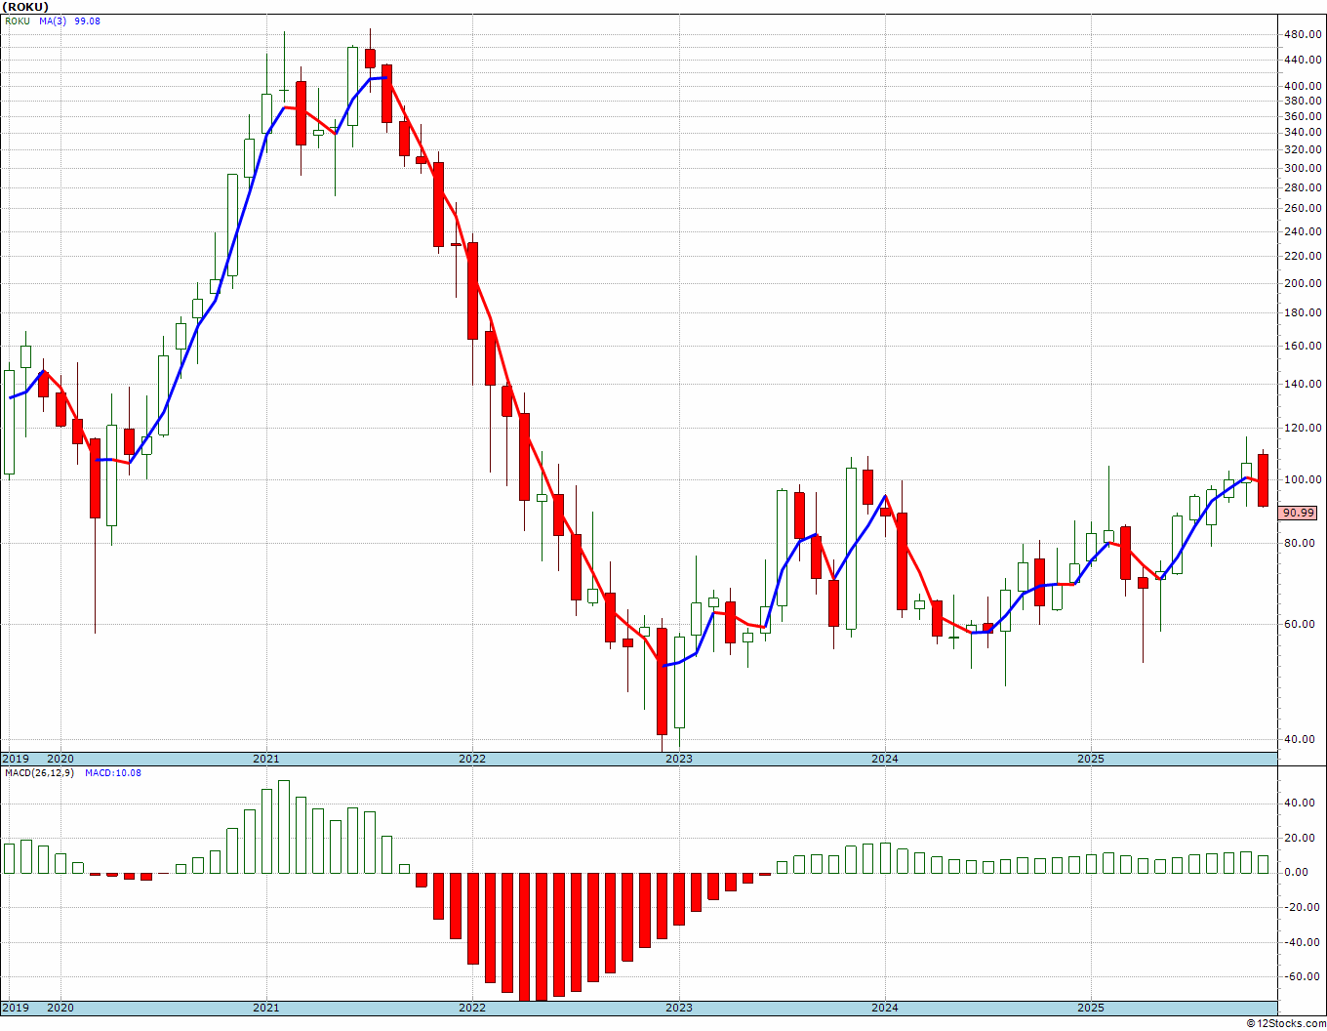
Task: Click the 480.00 price axis label
Action: [1305, 35]
